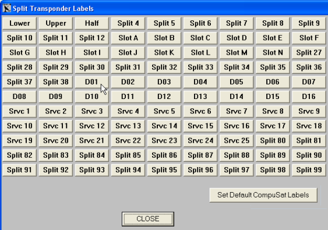Select the Srvc 3 button
The width and height of the screenshot is (328, 230).
92,111
